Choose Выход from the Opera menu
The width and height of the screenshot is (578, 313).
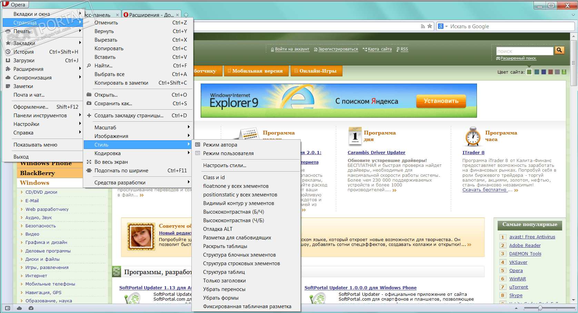point(42,157)
